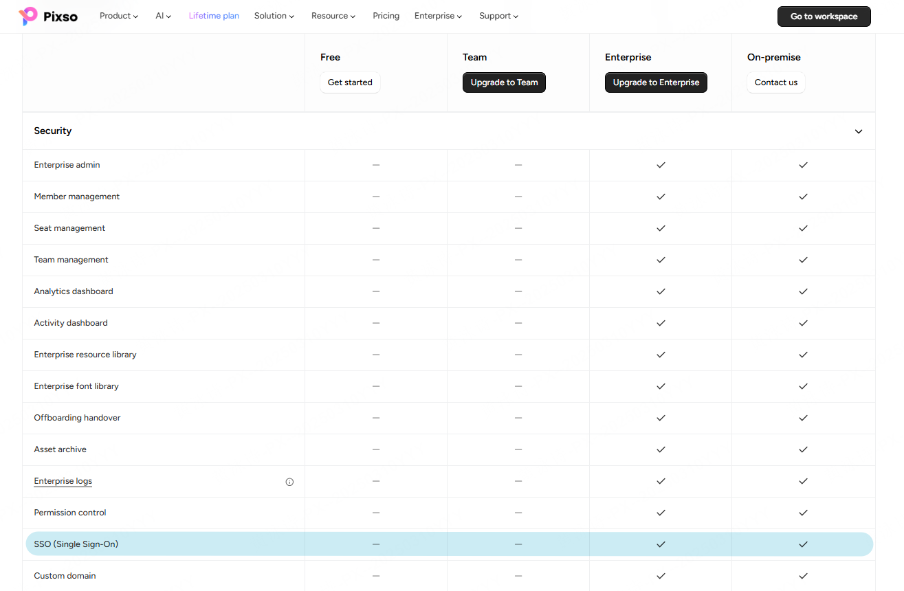Click the info icon beside Enterprise logs
Viewport: 904px width, 591px height.
click(289, 482)
